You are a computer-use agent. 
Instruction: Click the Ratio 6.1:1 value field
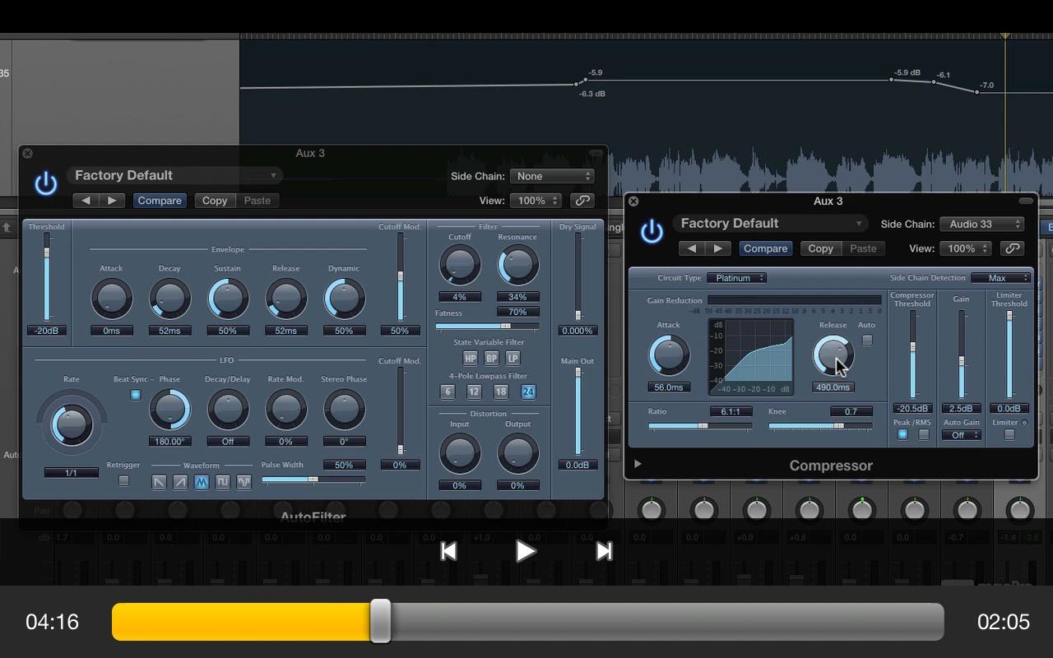point(731,411)
